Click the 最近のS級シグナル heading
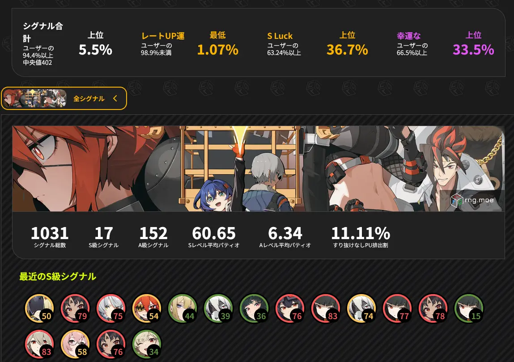This screenshot has width=514, height=362. 58,277
